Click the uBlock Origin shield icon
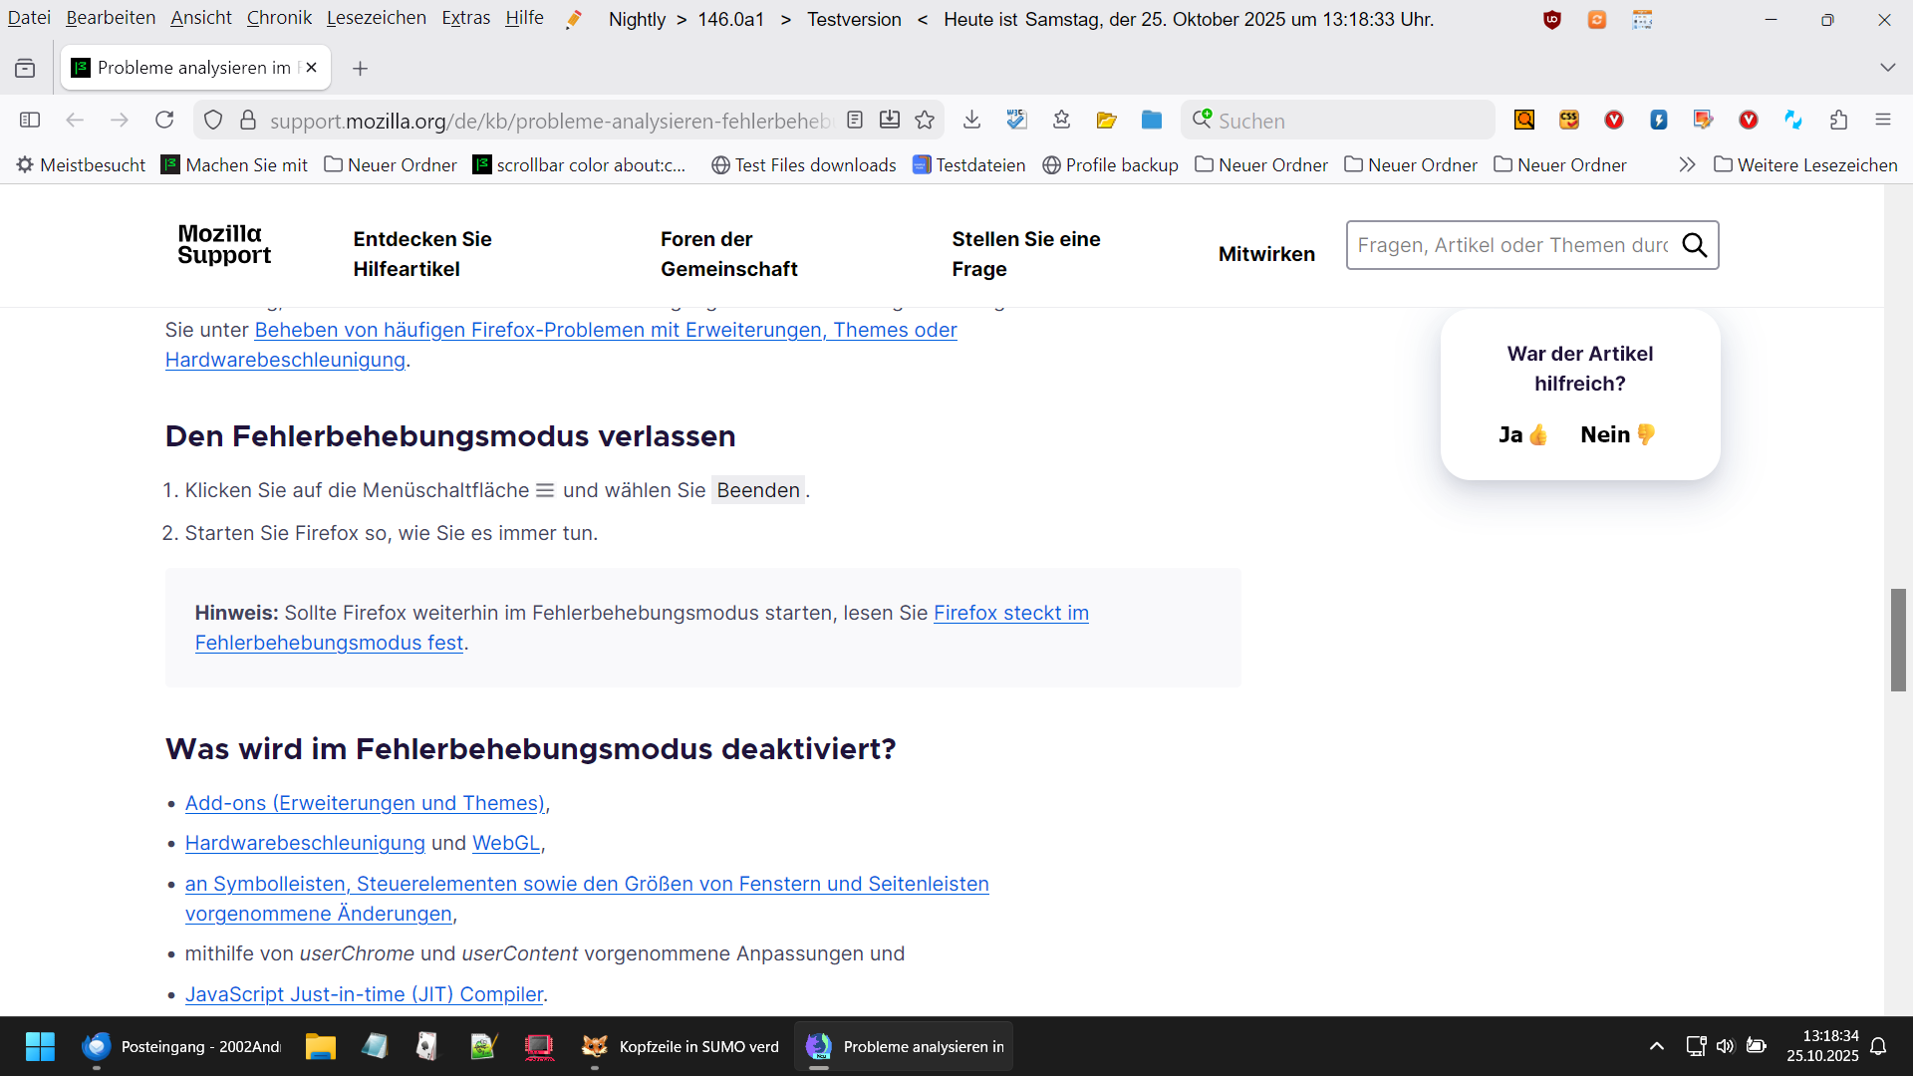Screen dimensions: 1913x1076 (x=1551, y=20)
